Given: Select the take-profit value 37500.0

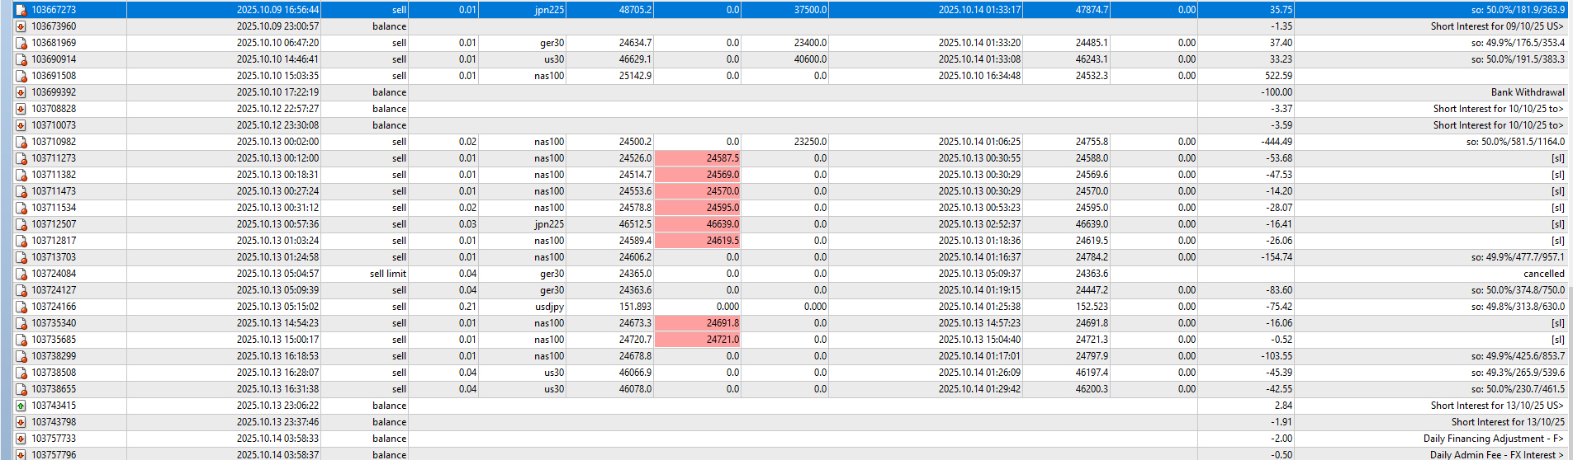Looking at the screenshot, I should pyautogui.click(x=810, y=10).
